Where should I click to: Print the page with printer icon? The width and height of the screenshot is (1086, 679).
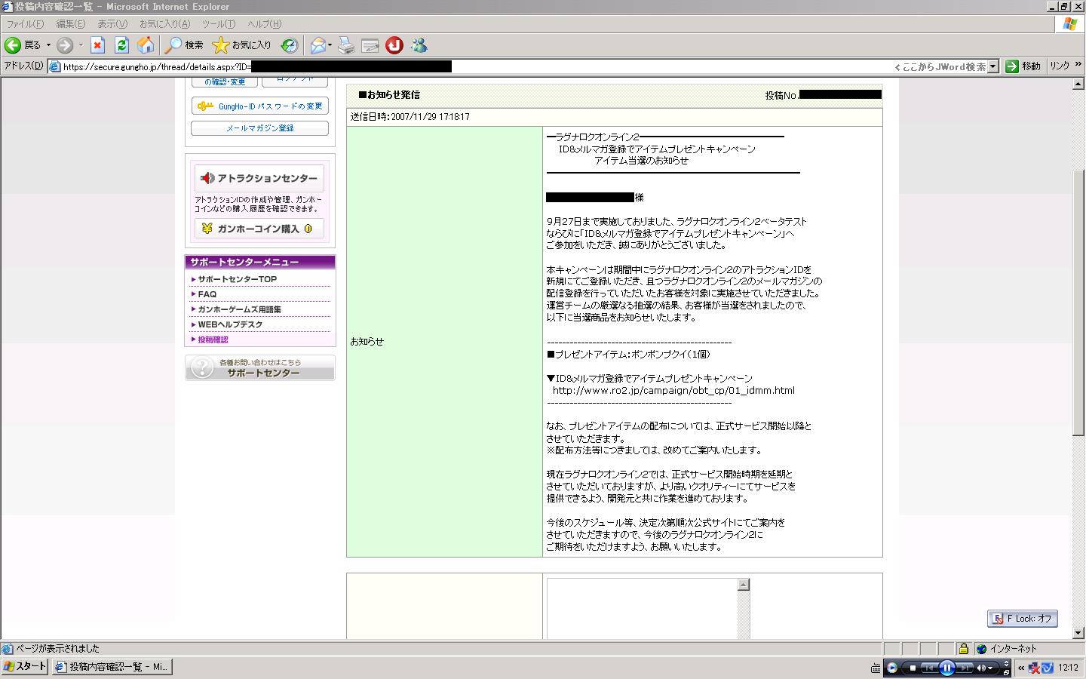(346, 45)
